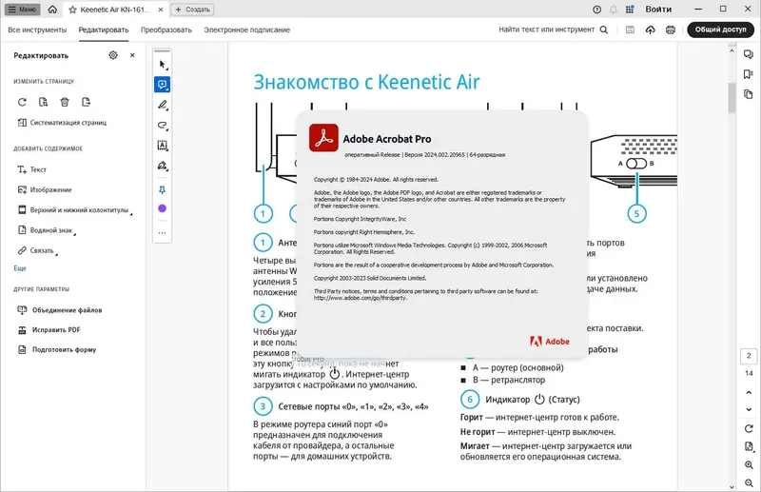Close the Редактировать side panel
This screenshot has height=492, width=761.
(132, 55)
